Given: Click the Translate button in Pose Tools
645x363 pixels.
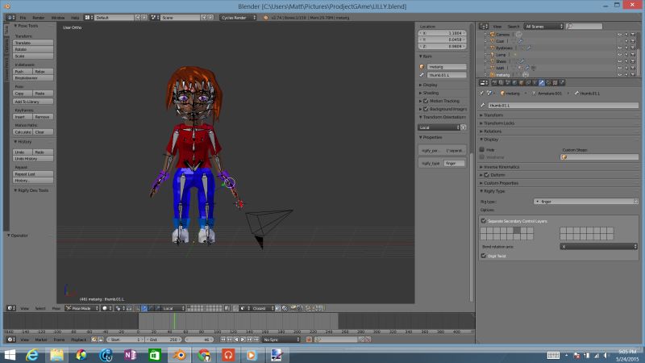Looking at the screenshot, I should click(33, 43).
